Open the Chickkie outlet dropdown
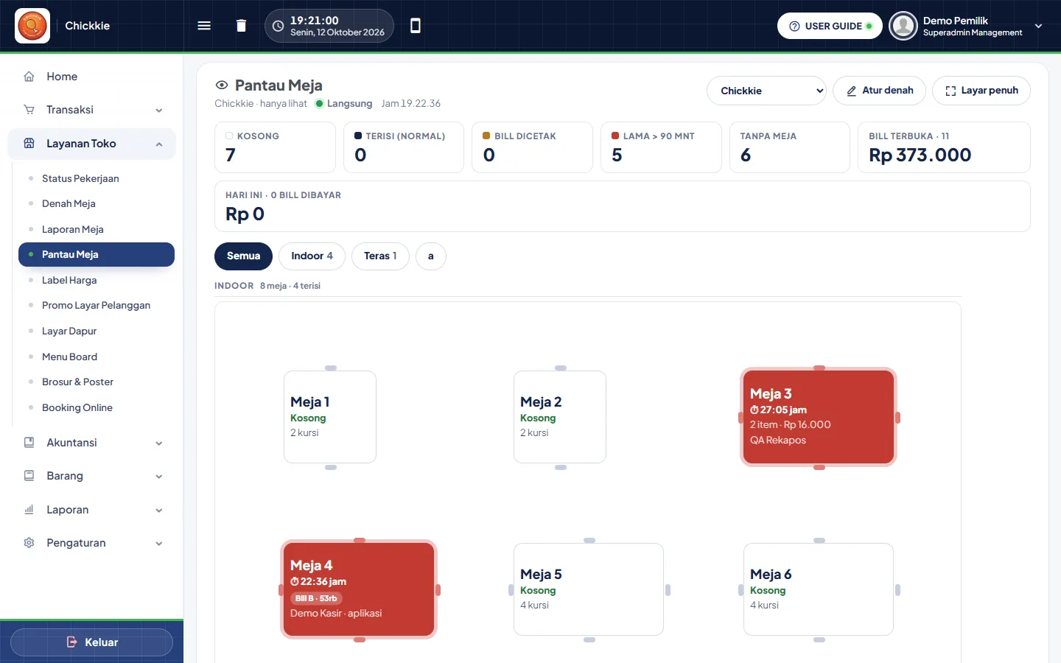This screenshot has width=1061, height=663. 766,91
